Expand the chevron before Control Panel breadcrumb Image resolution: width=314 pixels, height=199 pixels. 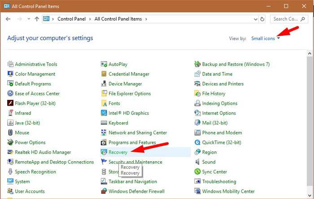[53, 19]
